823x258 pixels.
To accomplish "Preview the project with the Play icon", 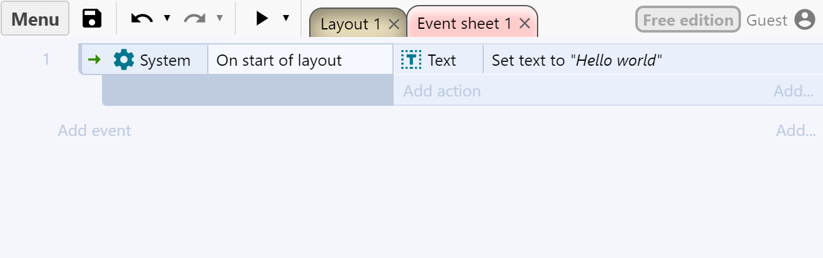I will tap(262, 19).
